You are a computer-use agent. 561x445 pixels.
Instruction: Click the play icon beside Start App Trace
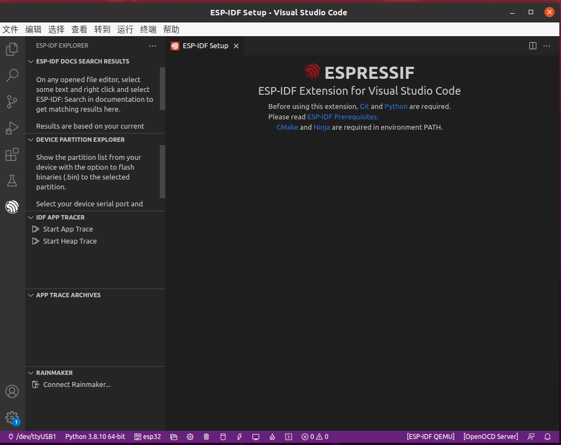(36, 229)
